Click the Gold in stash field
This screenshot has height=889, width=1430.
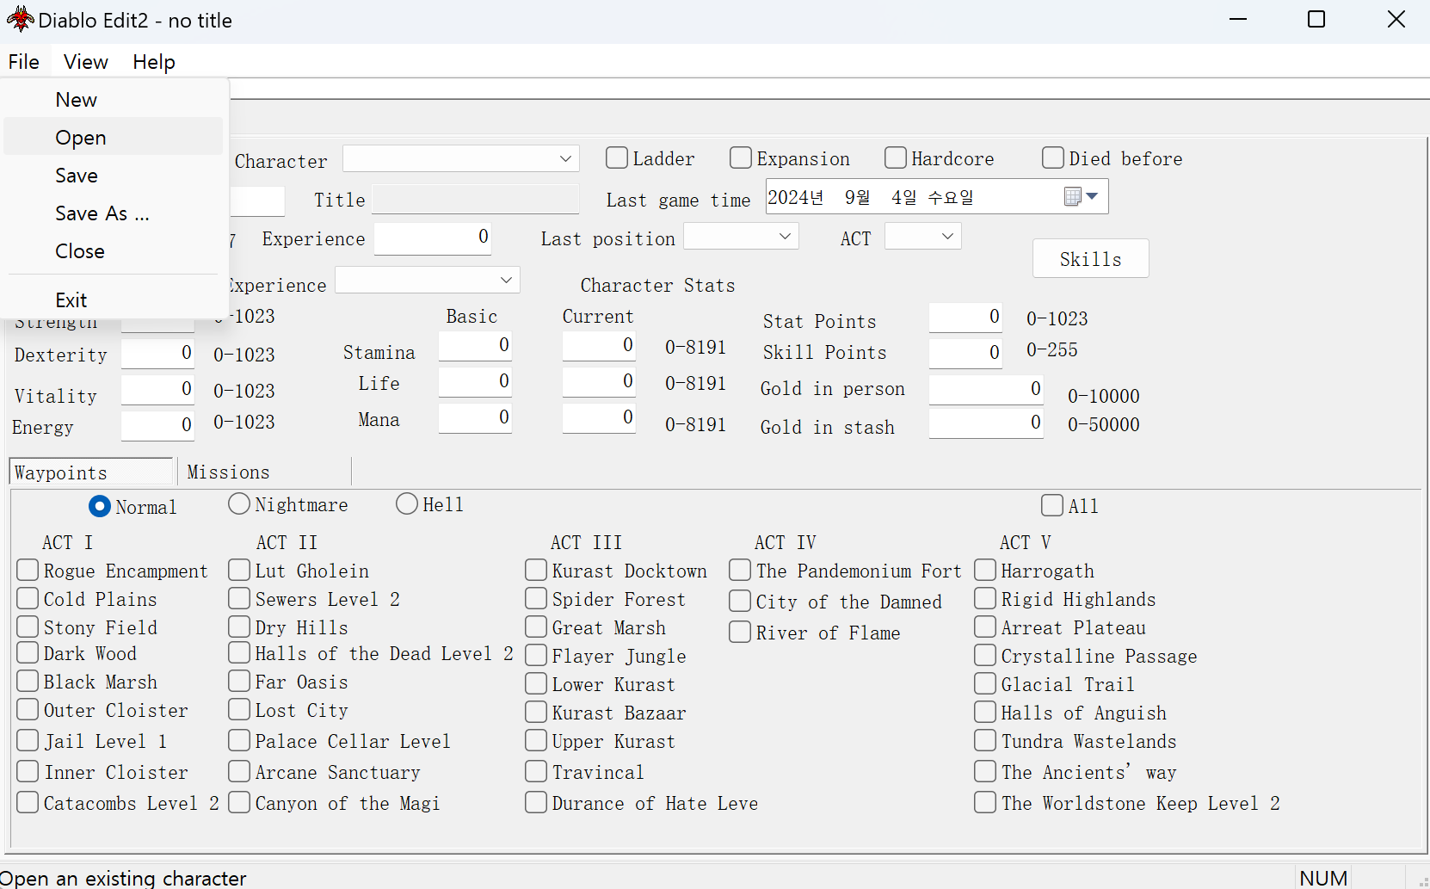click(986, 423)
